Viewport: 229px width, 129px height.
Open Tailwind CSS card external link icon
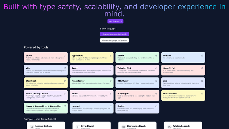click(156, 68)
